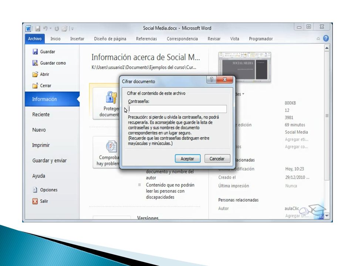This screenshot has width=355, height=266.
Task: Click the file path K:\Users\usuario1\Documents text
Action: [144, 67]
